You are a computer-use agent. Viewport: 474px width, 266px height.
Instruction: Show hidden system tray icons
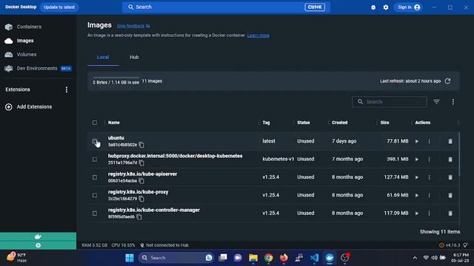coord(415,258)
